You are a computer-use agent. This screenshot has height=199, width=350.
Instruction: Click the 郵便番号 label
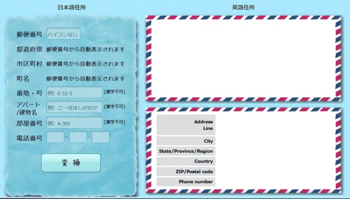[29, 34]
